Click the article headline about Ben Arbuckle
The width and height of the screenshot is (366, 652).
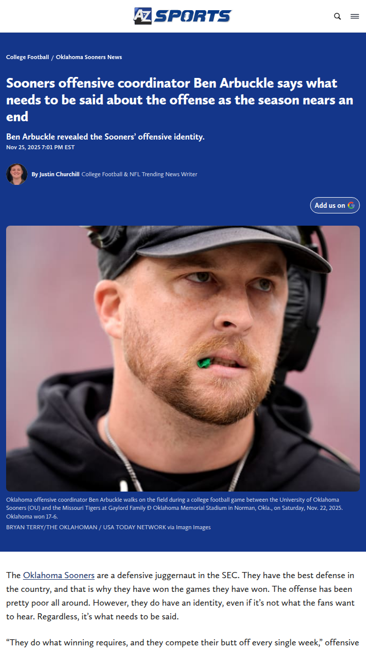tap(179, 100)
